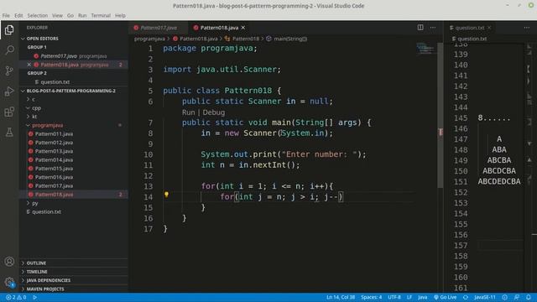Expand the c folder
This screenshot has width=537, height=302.
(34, 99)
